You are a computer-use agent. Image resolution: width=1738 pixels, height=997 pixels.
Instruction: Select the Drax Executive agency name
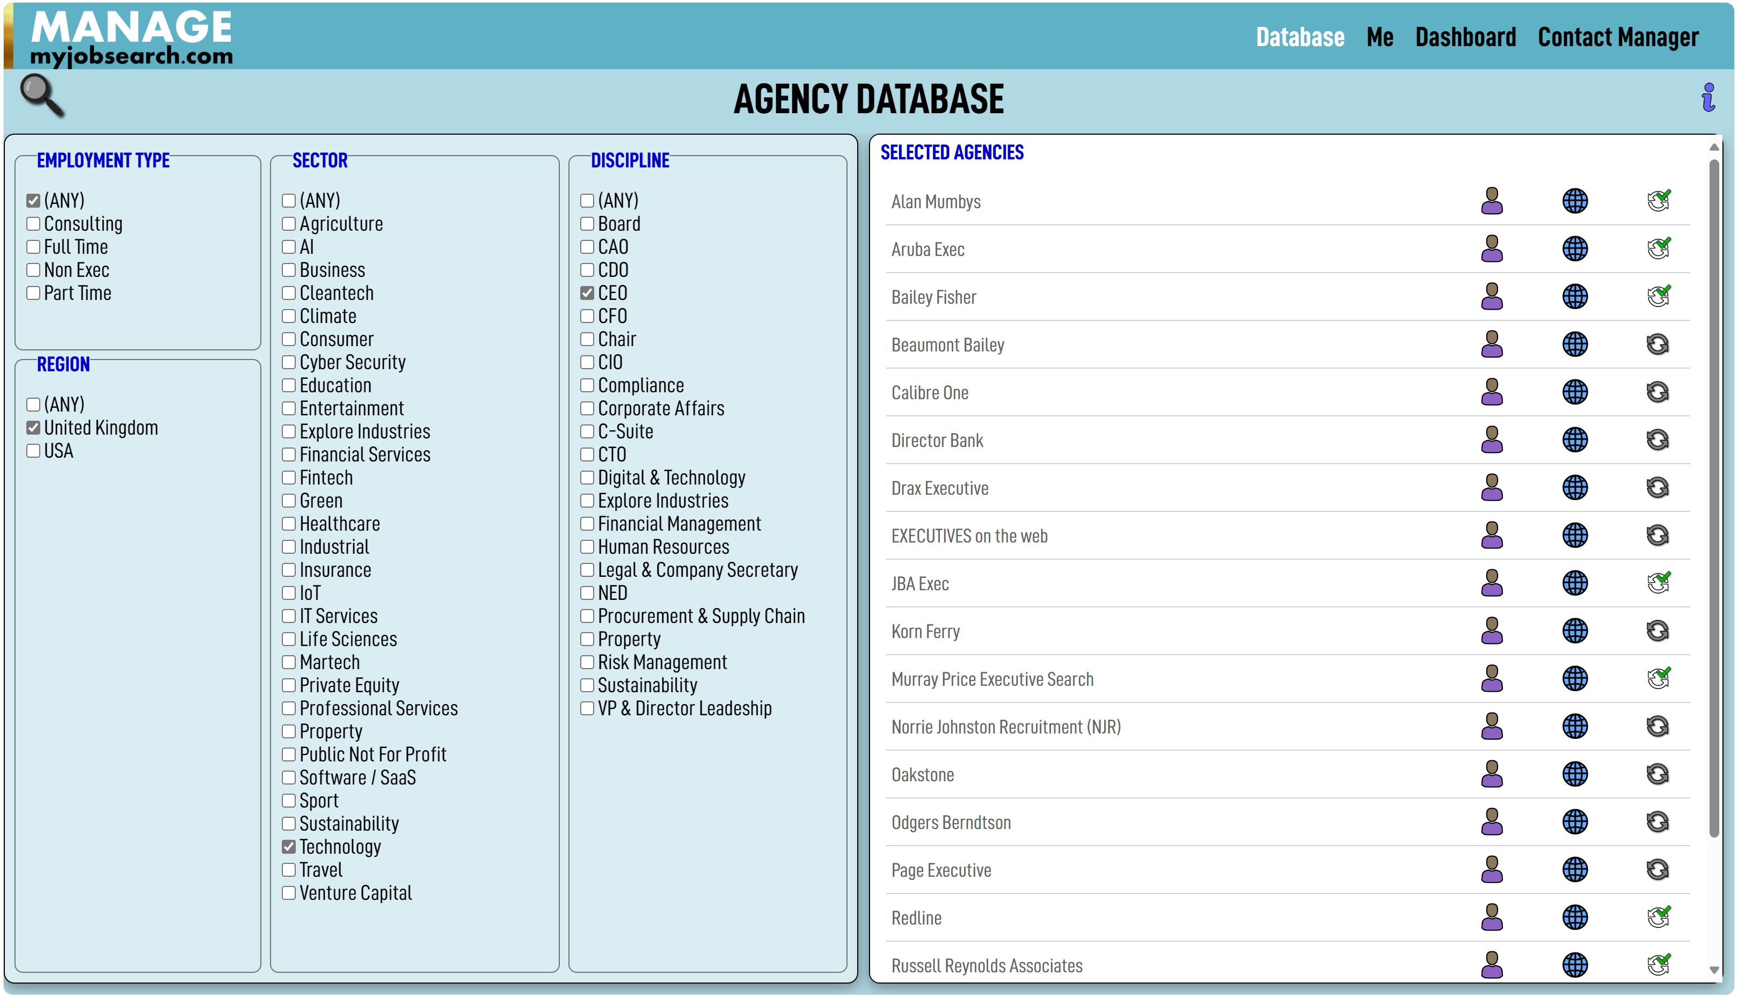point(939,489)
